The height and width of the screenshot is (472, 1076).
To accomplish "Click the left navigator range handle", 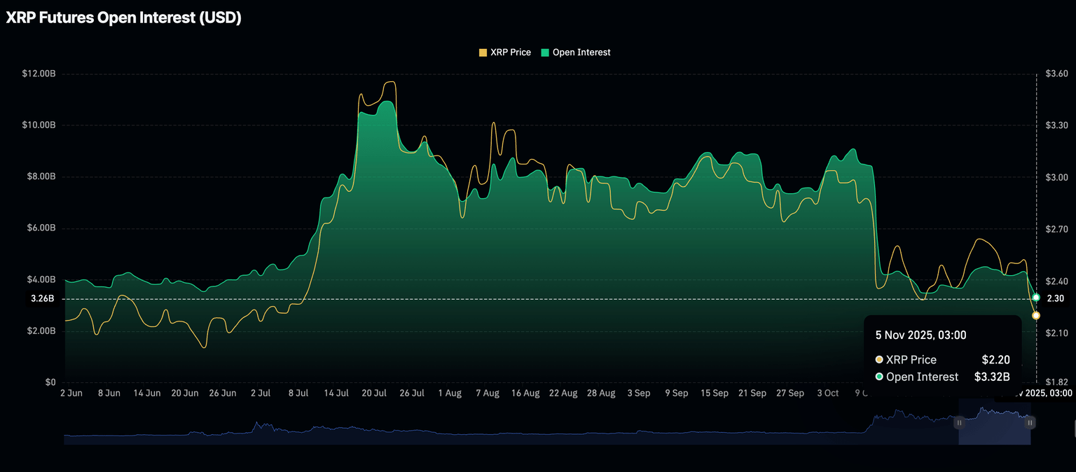I will 959,422.
